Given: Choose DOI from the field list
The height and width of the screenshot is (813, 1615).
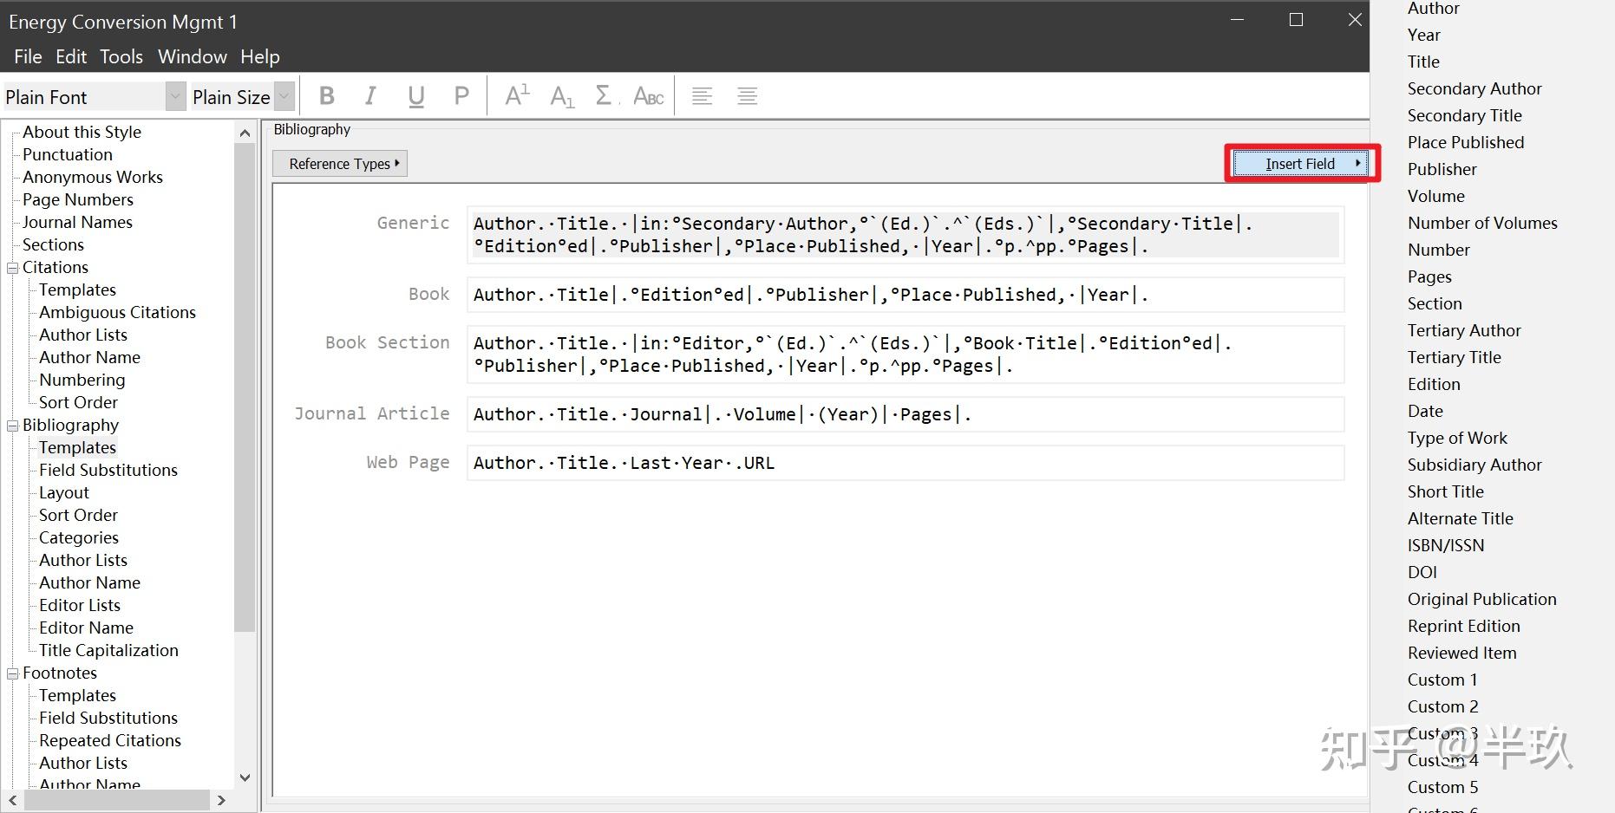Looking at the screenshot, I should pyautogui.click(x=1422, y=572).
